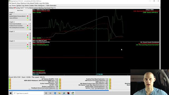Click the Quick Views header button
The image size is (169, 95).
[x=20, y=11]
